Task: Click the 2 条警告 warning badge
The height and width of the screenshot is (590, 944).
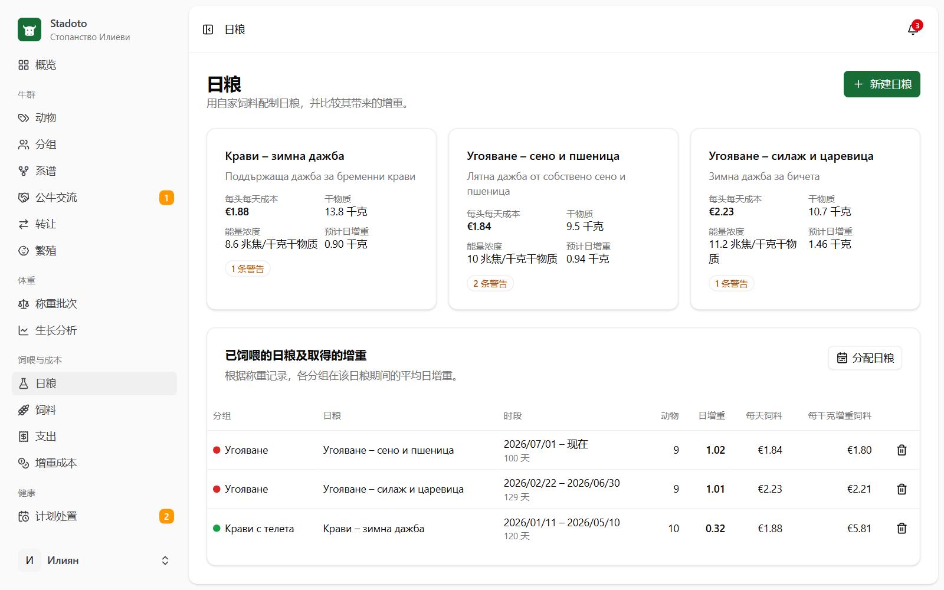Action: pos(490,284)
